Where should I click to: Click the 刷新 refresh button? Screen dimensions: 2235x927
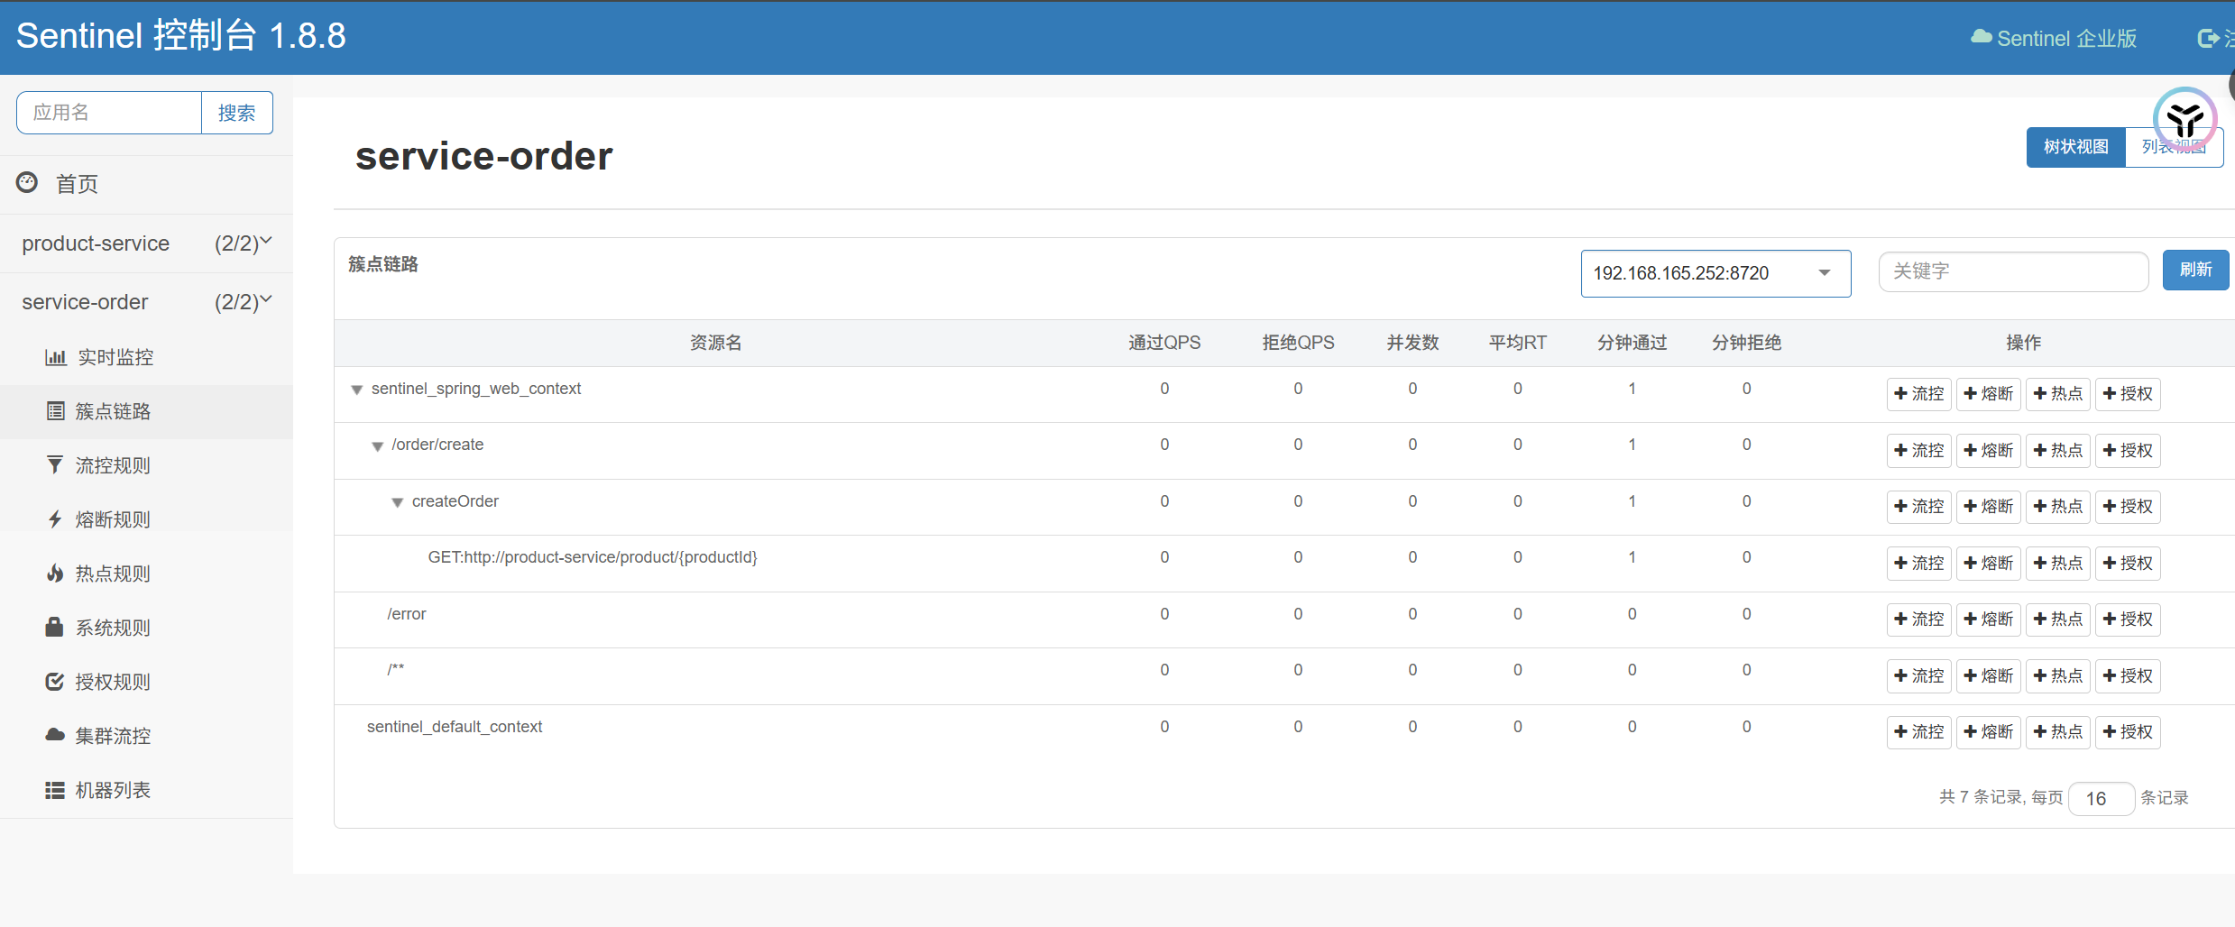2195,271
